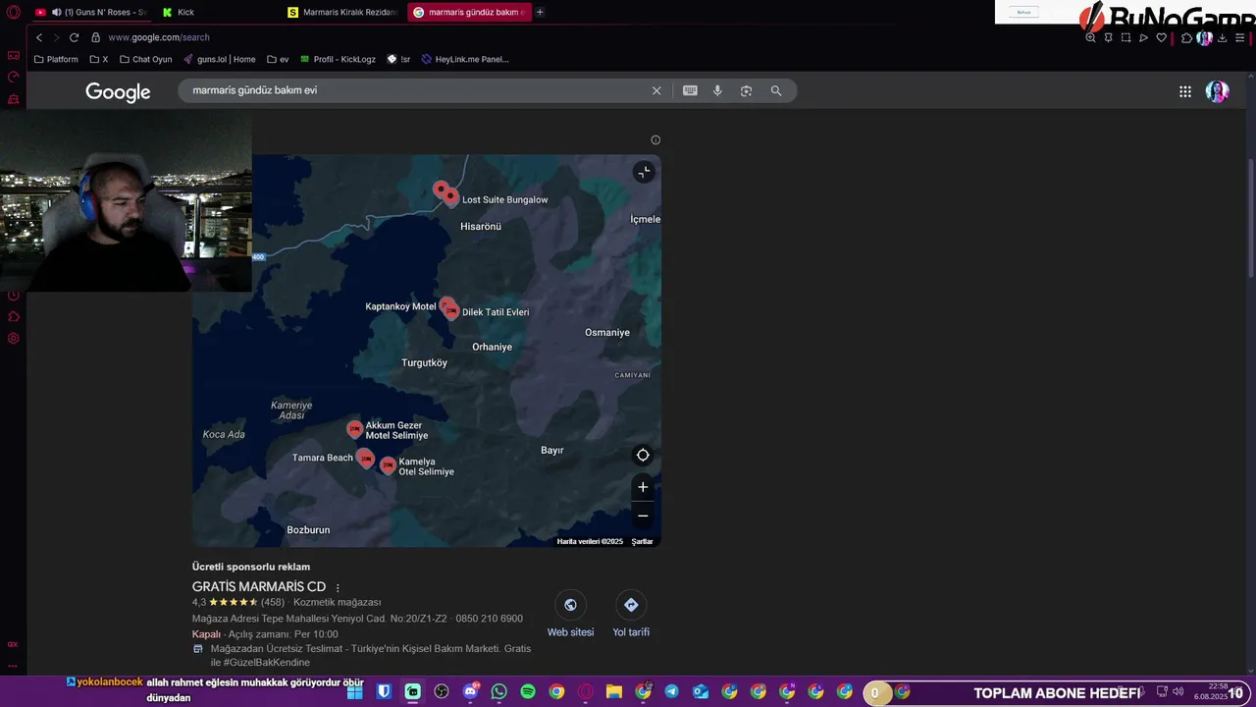Screen dimensions: 1256x707
Task: Open the X bookmarks folder
Action: coord(98,59)
